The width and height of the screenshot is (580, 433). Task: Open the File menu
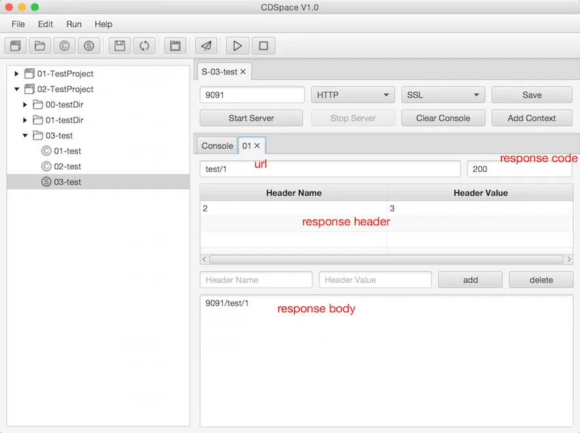pos(18,24)
